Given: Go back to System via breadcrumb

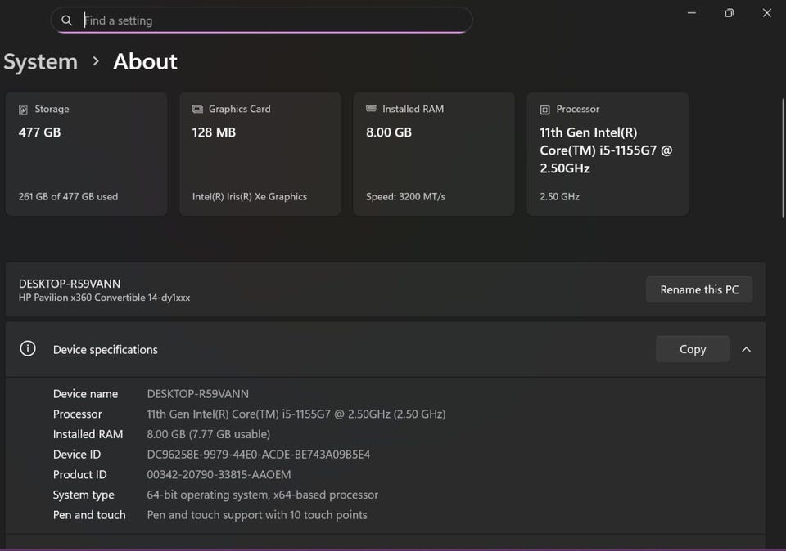Looking at the screenshot, I should click(40, 62).
